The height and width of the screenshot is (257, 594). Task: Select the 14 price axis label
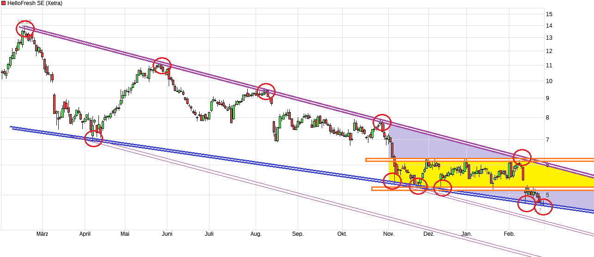click(x=549, y=25)
